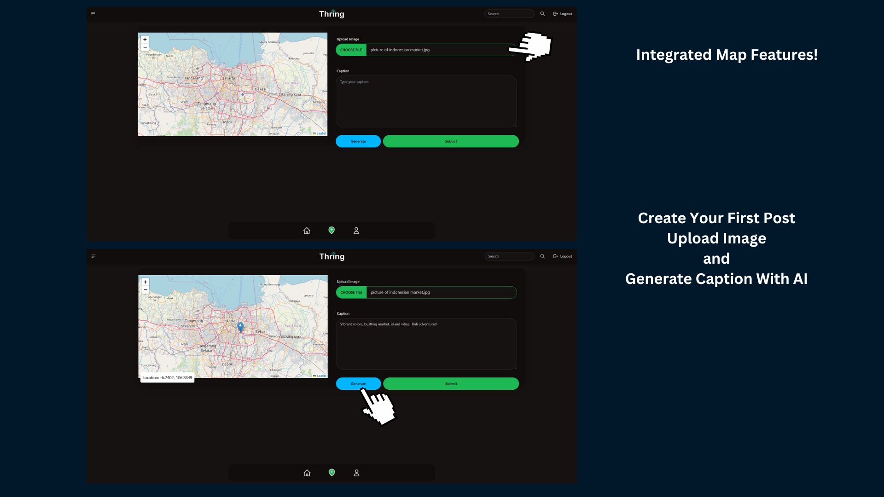Screen dimensions: 884x497
Task: Open the Search input field
Action: coord(509,13)
